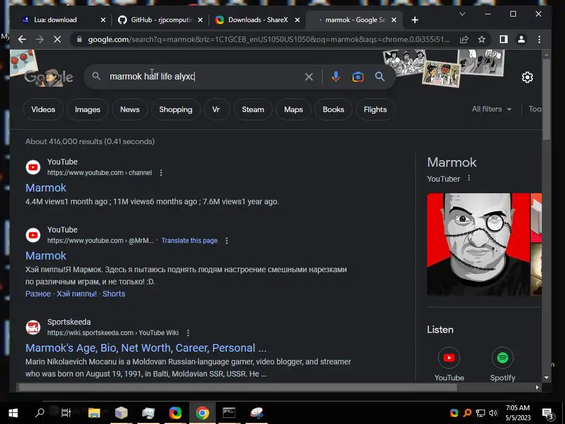Click the address bar URL
This screenshot has height=424, width=565.
coord(269,39)
